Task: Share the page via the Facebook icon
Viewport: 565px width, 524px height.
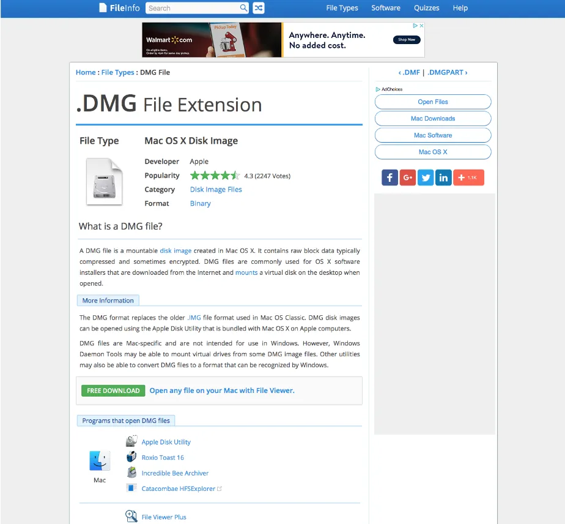Action: 390,177
